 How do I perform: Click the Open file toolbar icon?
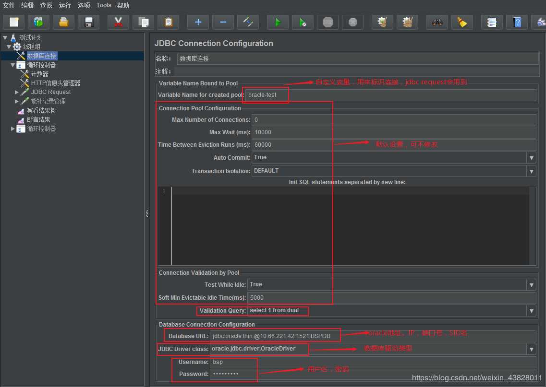tap(63, 22)
